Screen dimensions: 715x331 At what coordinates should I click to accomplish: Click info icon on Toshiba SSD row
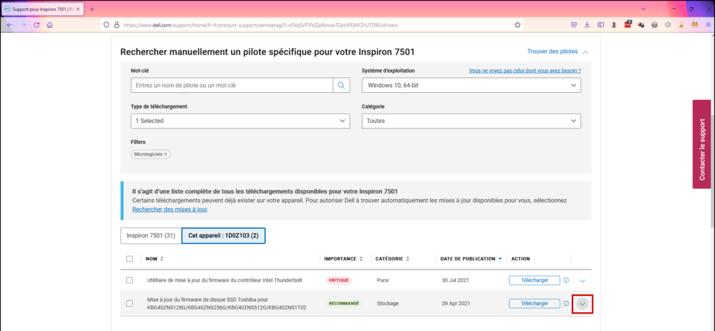pyautogui.click(x=566, y=303)
